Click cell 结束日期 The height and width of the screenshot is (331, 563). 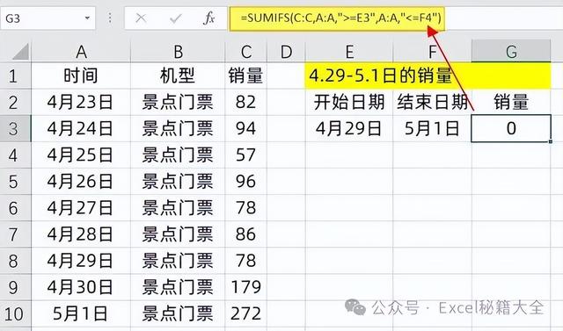point(432,103)
